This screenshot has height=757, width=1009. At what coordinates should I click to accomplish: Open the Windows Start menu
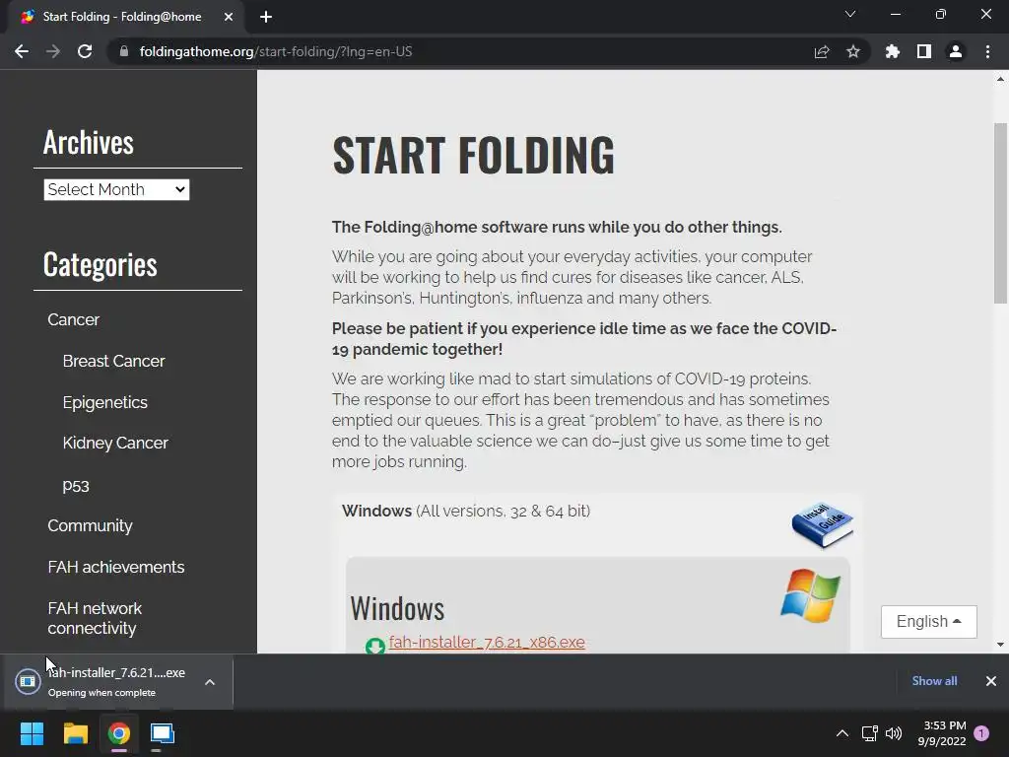coord(32,733)
